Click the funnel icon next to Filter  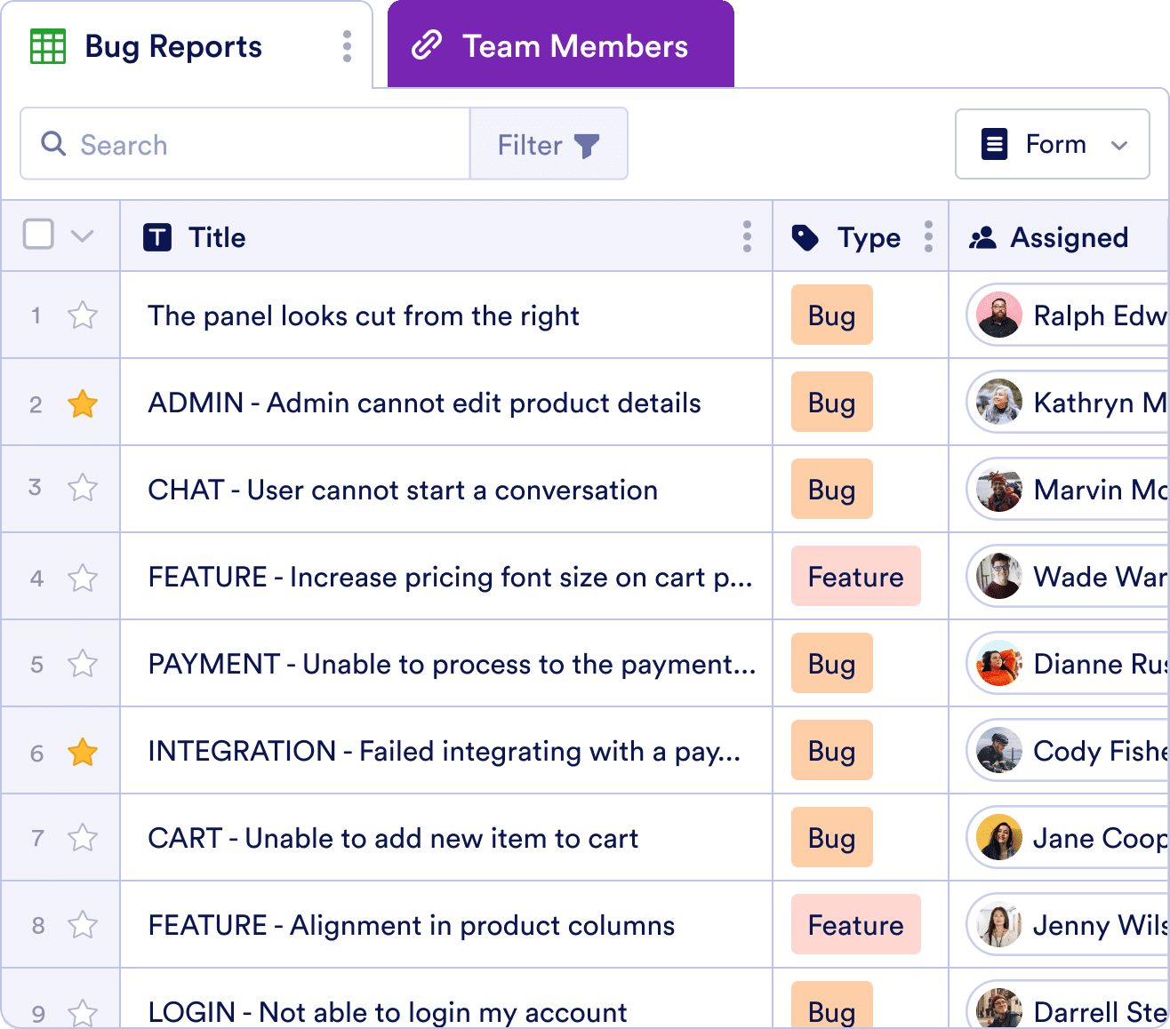(586, 144)
